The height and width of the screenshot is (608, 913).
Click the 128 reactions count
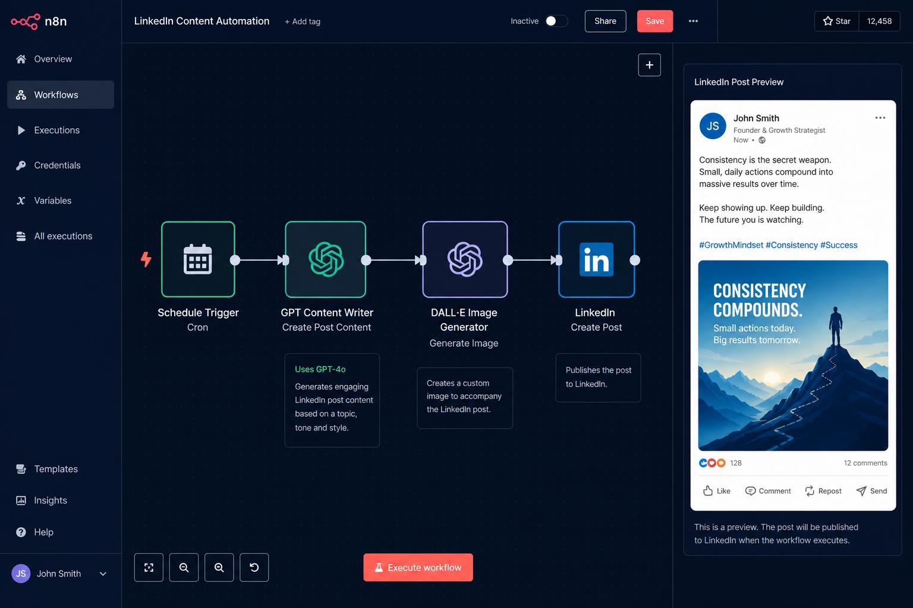736,463
